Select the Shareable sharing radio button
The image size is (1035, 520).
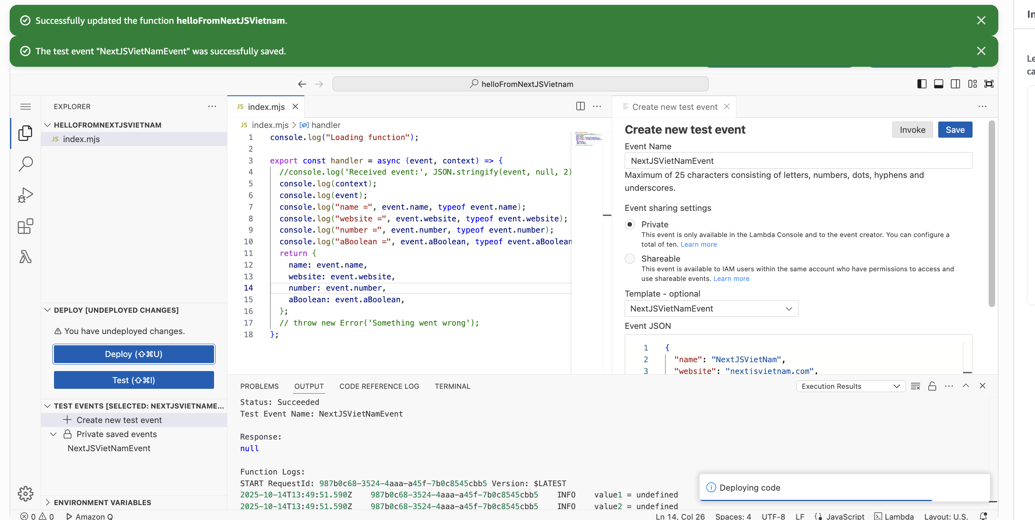(630, 258)
